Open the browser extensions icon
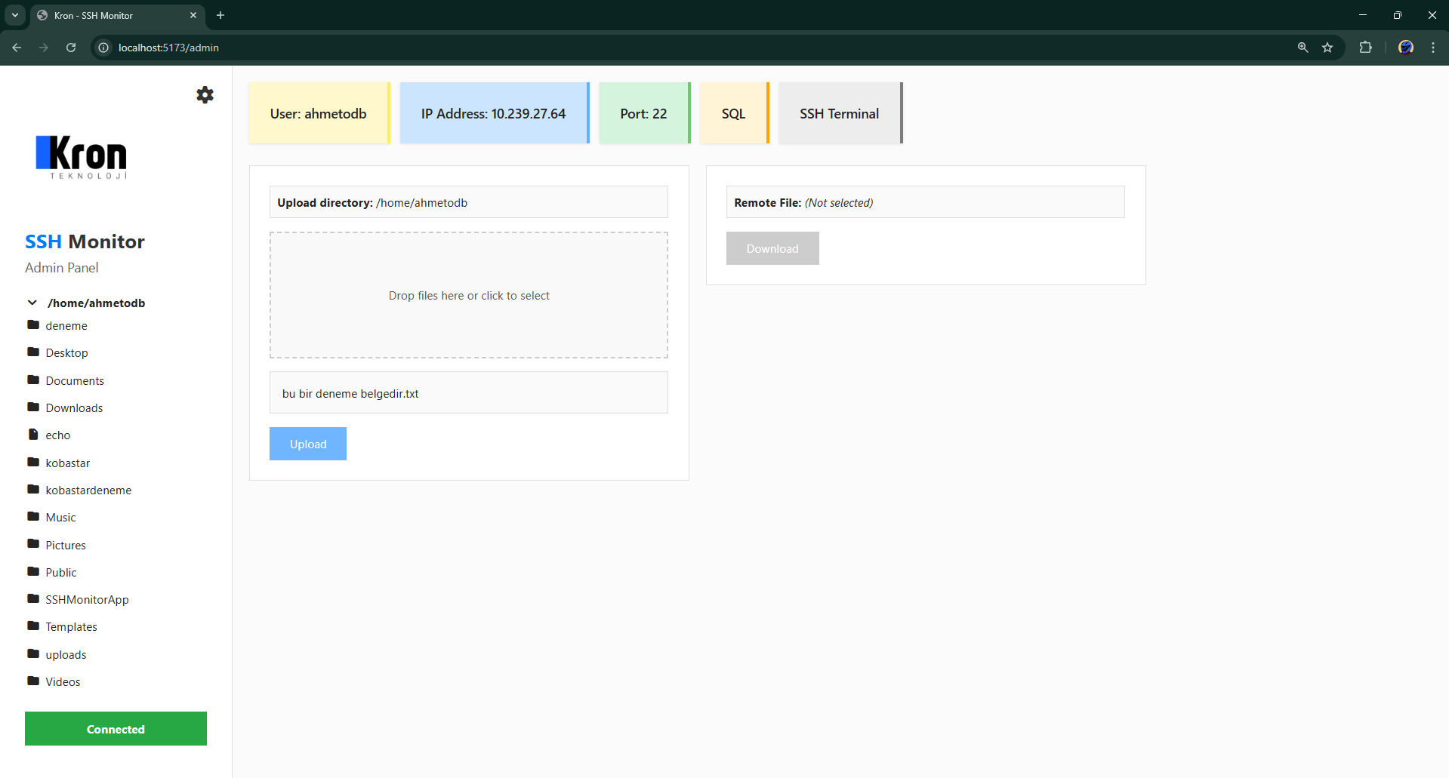The height and width of the screenshot is (778, 1449). (1366, 47)
